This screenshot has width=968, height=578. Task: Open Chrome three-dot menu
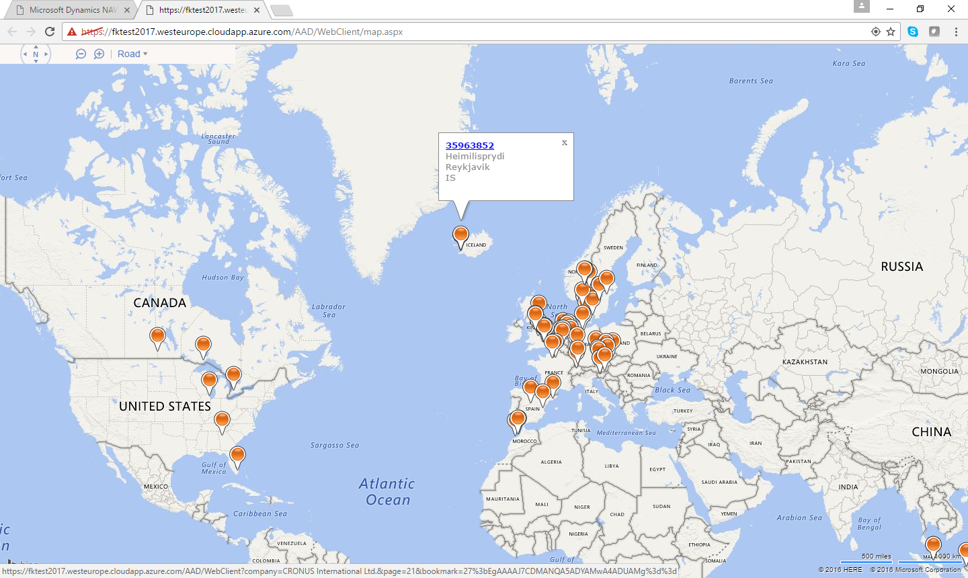click(956, 32)
